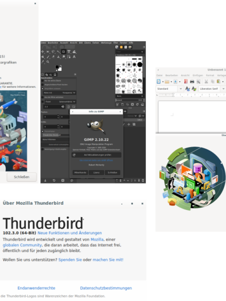Click the foreground color swatch in GIMP
This screenshot has height=301, width=226.
coord(57,67)
